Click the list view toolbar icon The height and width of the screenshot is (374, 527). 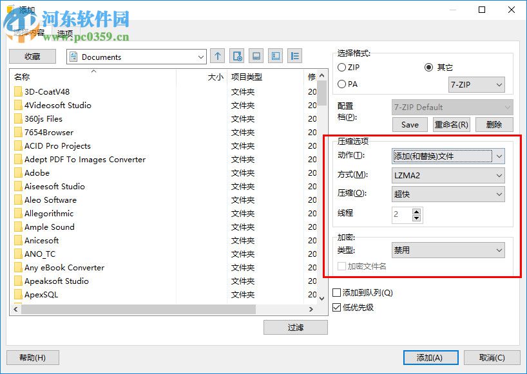click(294, 56)
